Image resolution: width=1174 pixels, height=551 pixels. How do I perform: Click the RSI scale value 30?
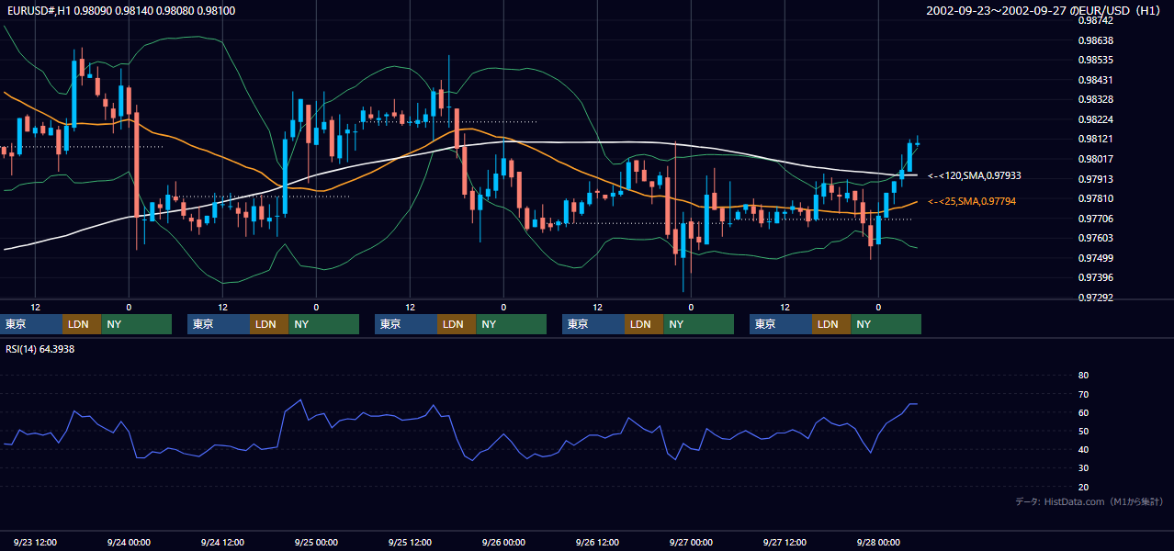pos(1083,467)
